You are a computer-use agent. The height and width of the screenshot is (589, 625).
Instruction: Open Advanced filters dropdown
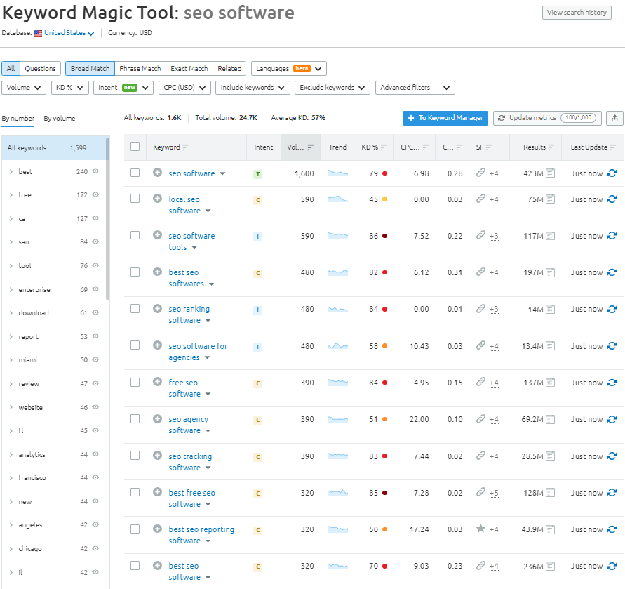tap(415, 88)
